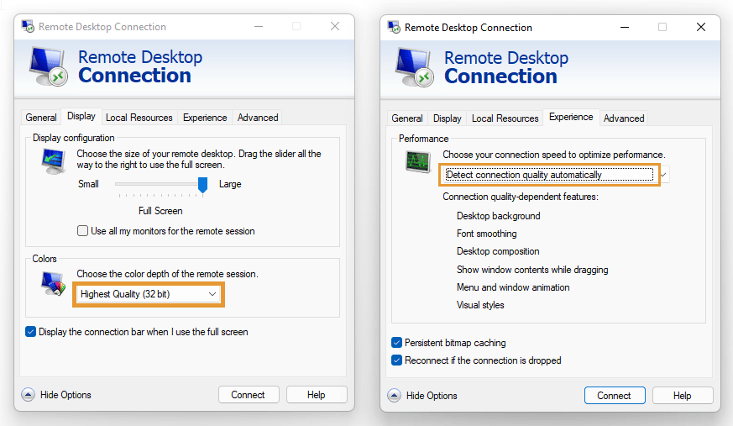Select Experience tab in right window
Screen dimensions: 733x426
(571, 117)
